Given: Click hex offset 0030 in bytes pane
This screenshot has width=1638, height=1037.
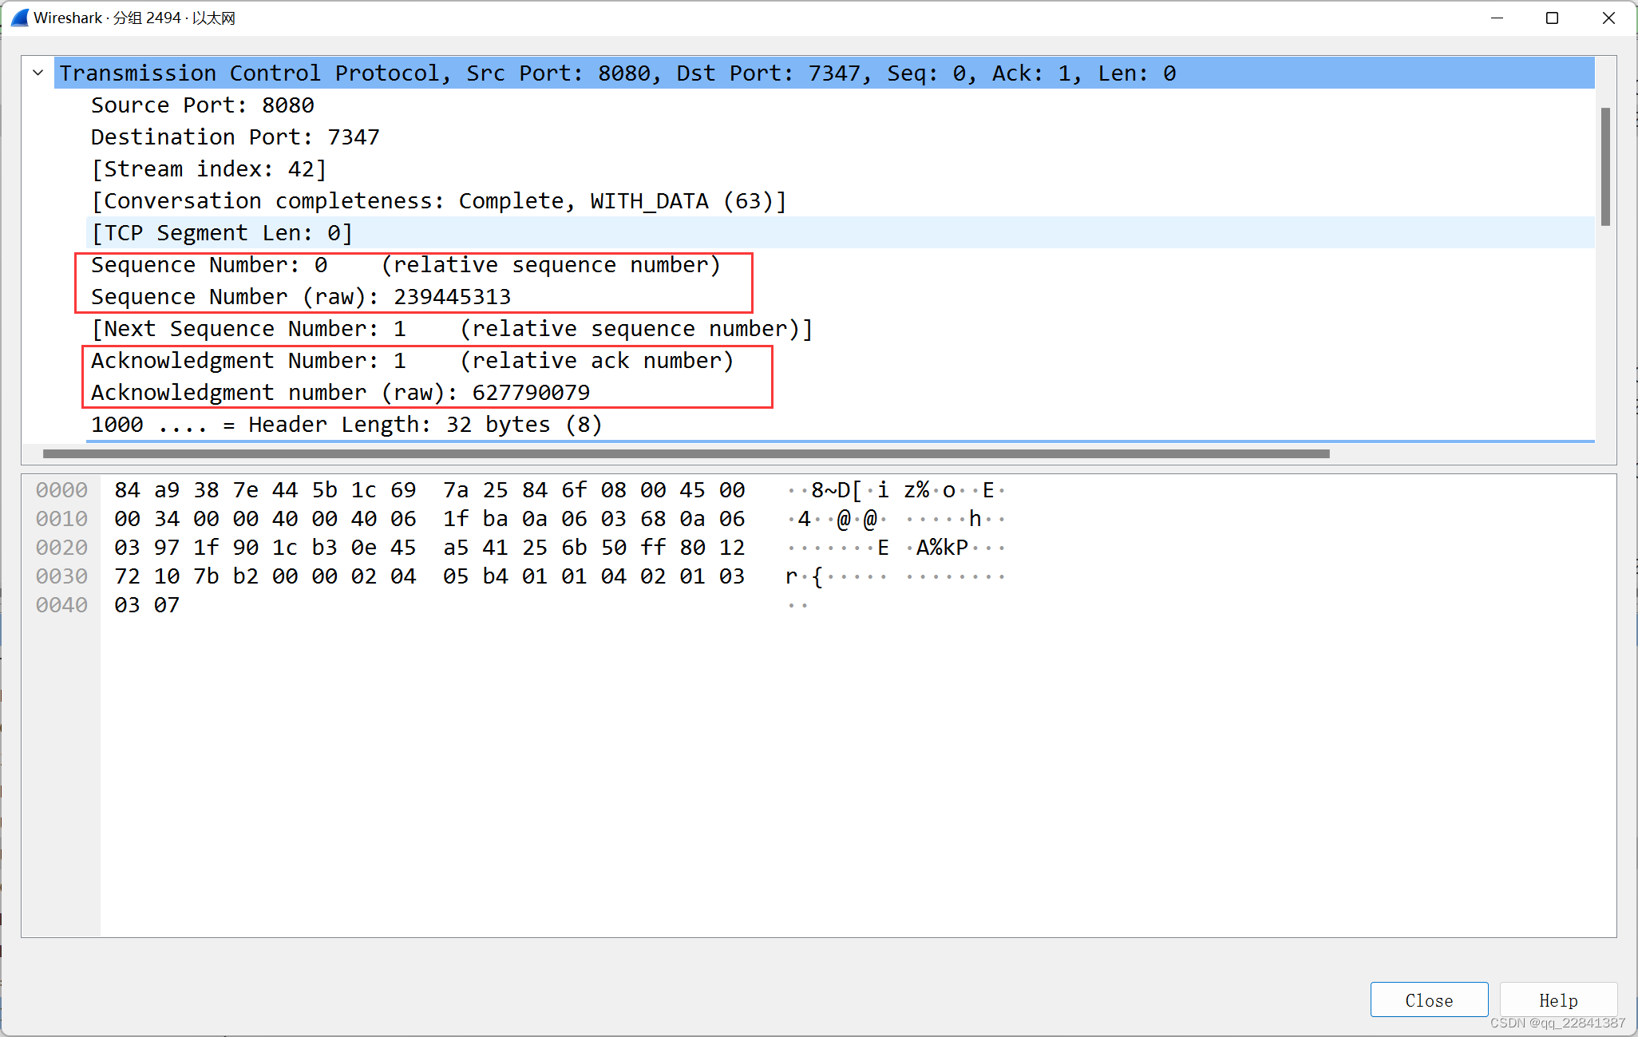Looking at the screenshot, I should tap(61, 576).
